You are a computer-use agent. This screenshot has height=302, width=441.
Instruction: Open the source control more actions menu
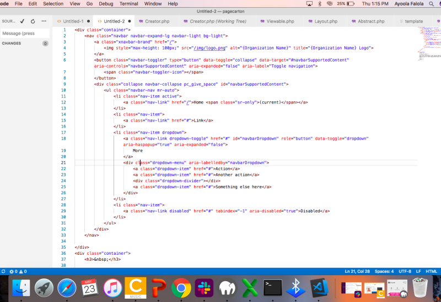click(44, 21)
